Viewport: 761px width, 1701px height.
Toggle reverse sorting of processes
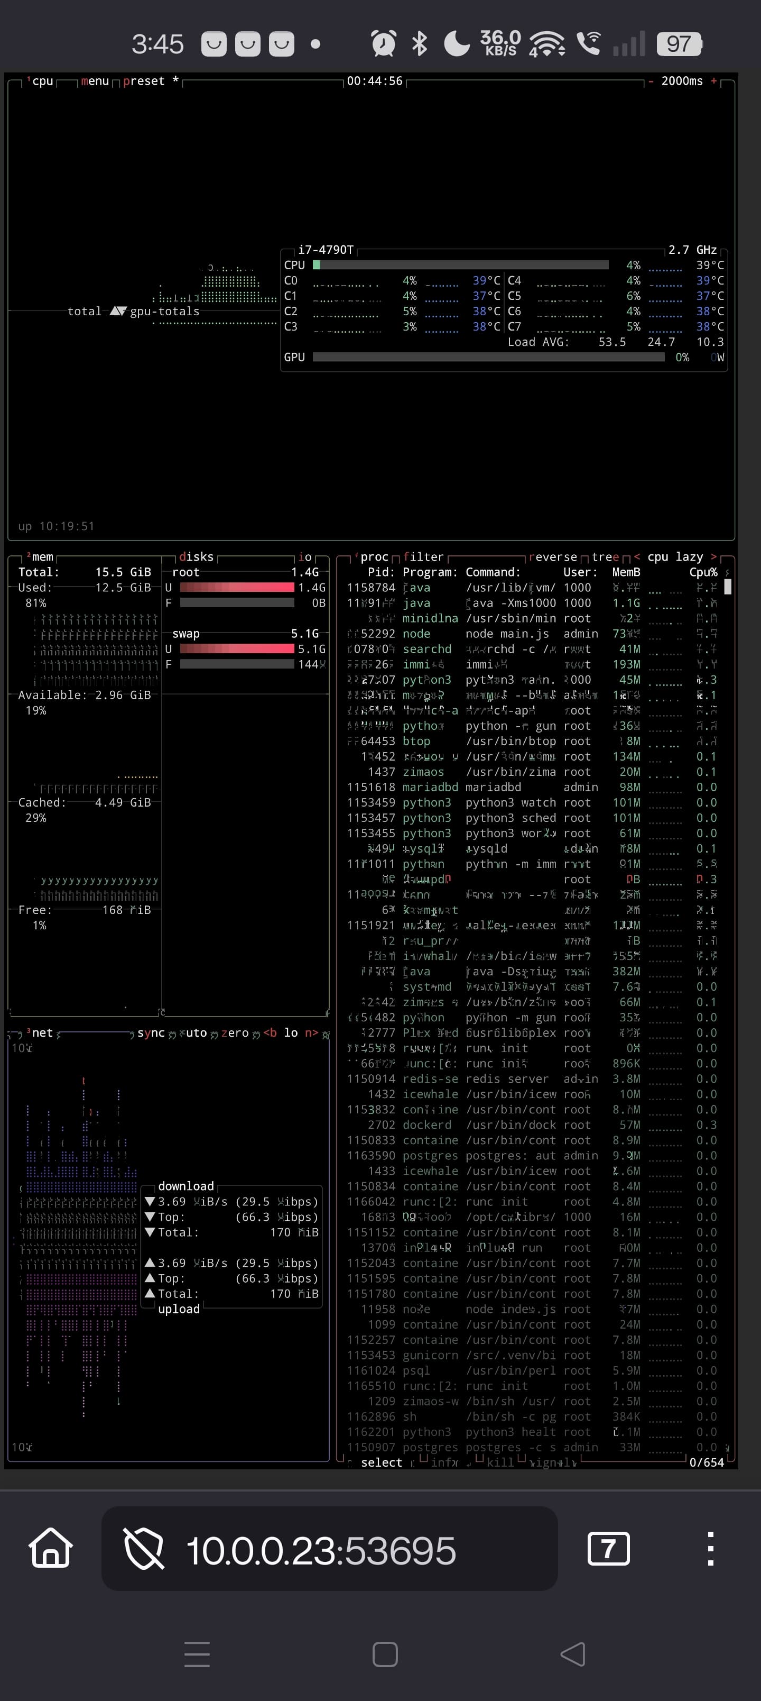point(552,556)
